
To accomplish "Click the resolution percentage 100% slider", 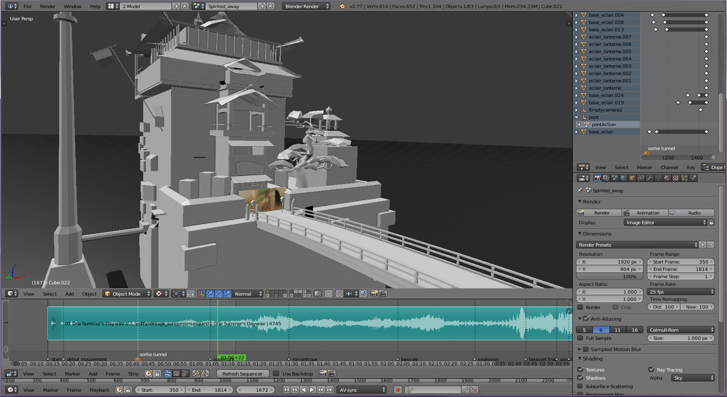I will pyautogui.click(x=609, y=276).
